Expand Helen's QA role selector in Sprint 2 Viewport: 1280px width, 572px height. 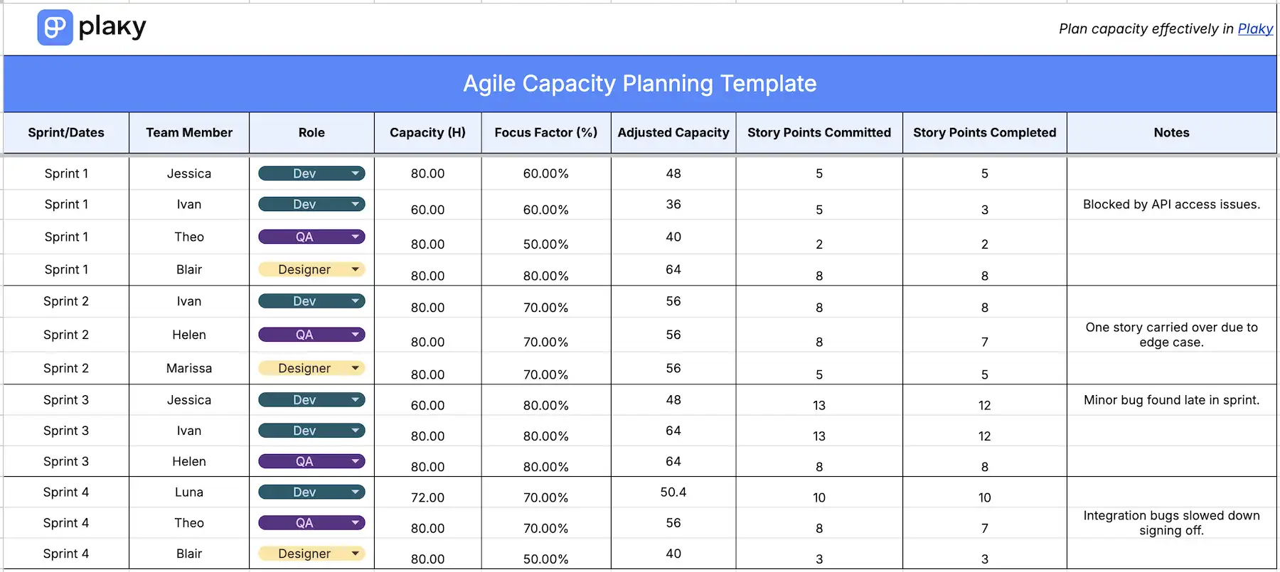311,334
